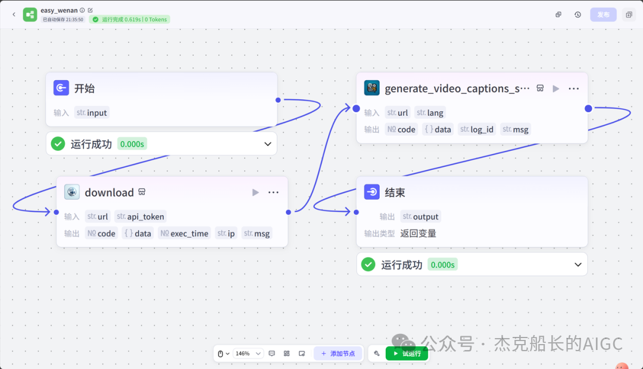
Task: Click the 结束 node green success checkmark
Action: coord(369,264)
